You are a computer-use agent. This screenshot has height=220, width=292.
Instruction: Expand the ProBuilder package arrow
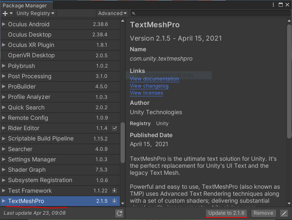click(x=3, y=86)
